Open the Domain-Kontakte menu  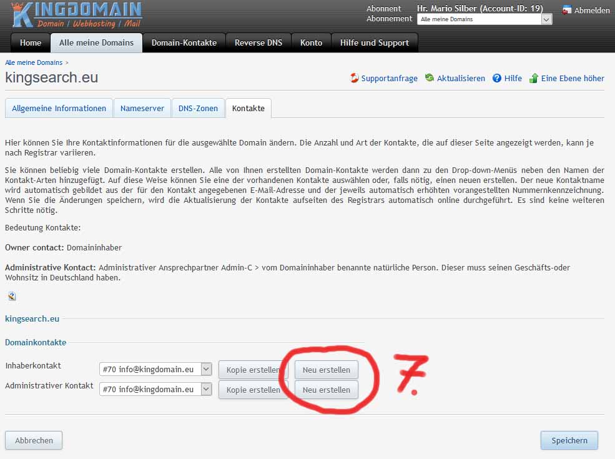[184, 43]
